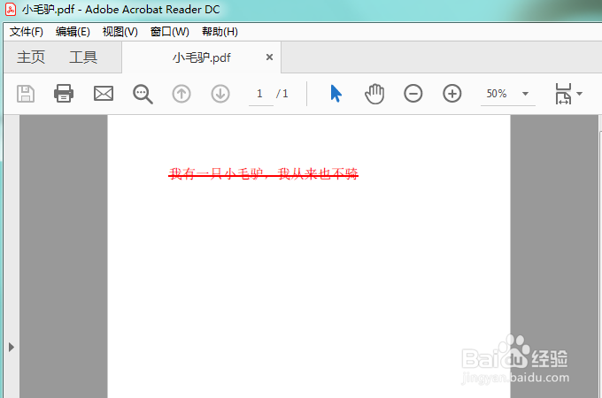Activate the selection arrow tool

(336, 94)
